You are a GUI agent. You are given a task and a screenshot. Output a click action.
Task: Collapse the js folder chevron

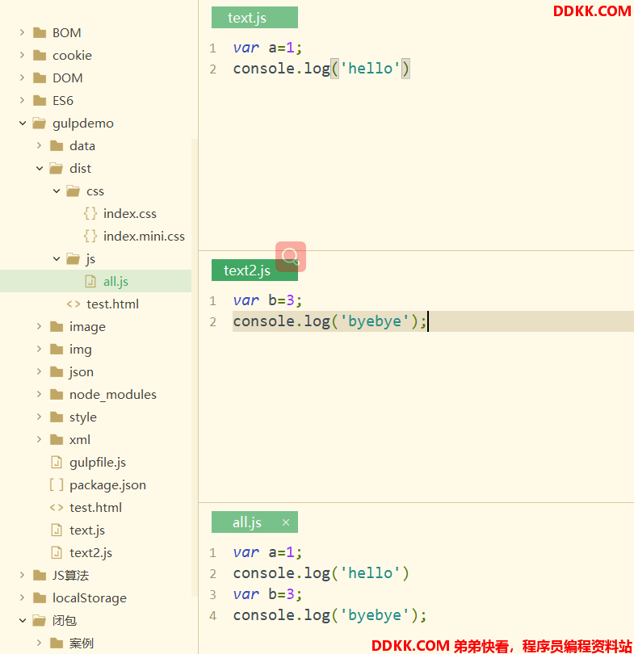pyautogui.click(x=57, y=258)
